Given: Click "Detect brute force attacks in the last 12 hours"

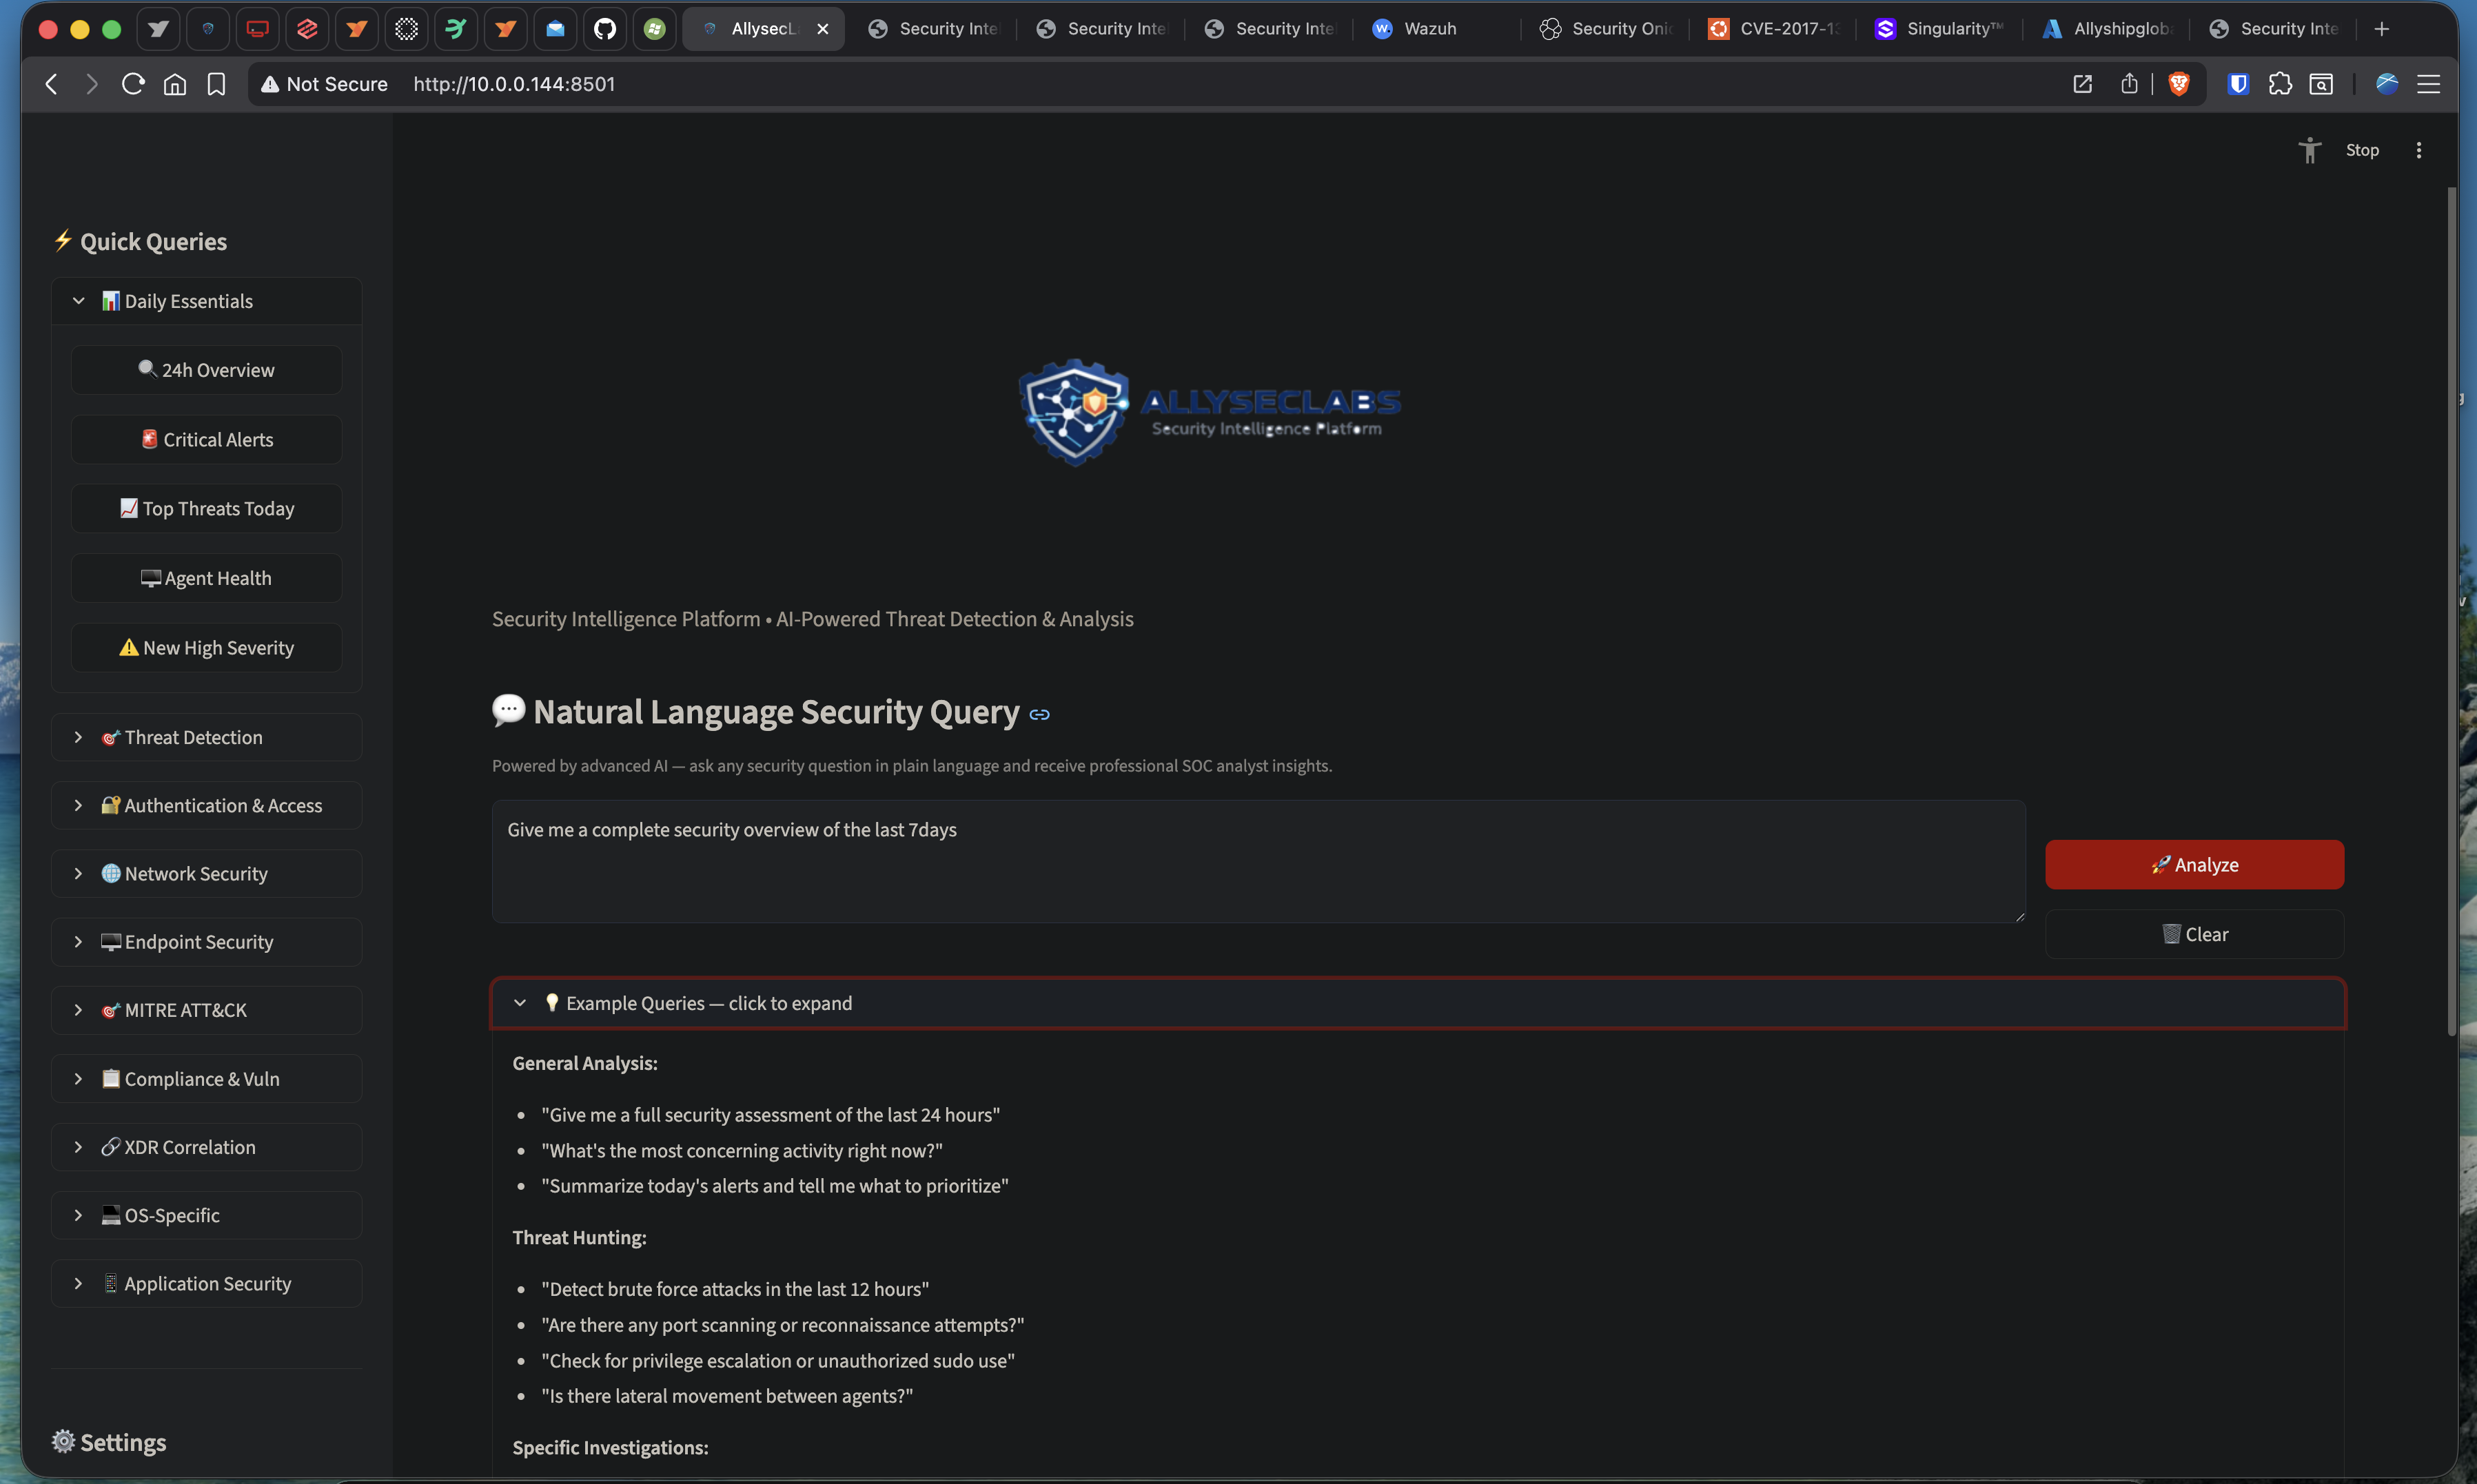Looking at the screenshot, I should point(735,1289).
